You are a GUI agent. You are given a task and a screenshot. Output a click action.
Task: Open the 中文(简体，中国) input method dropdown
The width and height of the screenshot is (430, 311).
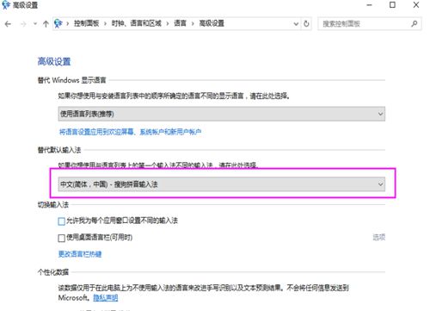[x=221, y=184]
